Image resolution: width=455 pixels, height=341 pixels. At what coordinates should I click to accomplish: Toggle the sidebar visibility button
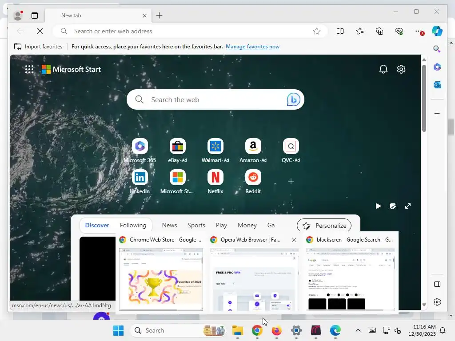[x=437, y=284]
